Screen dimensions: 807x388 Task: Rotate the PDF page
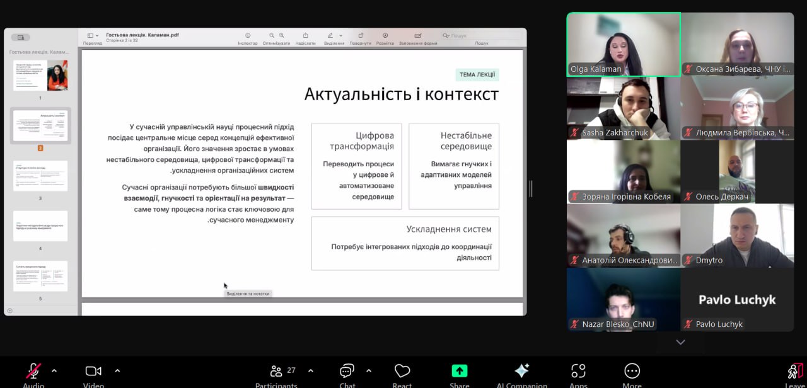[361, 36]
